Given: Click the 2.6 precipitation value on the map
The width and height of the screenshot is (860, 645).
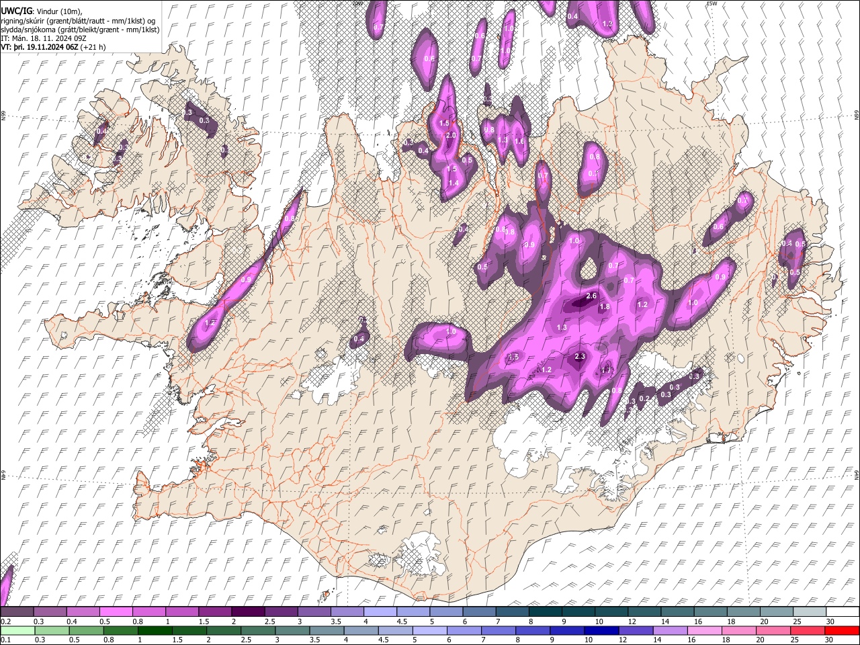Looking at the screenshot, I should pos(591,296).
